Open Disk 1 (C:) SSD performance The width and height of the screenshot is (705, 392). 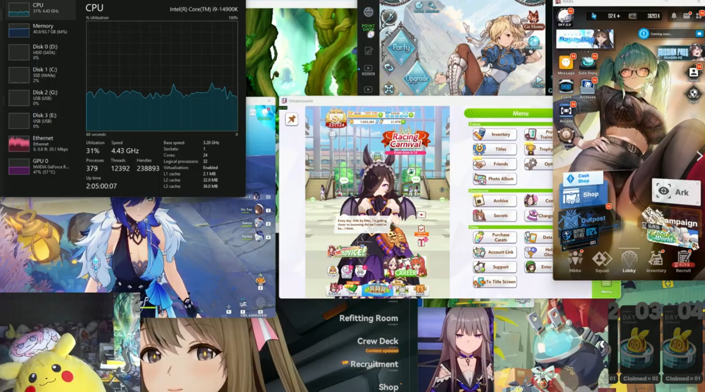(x=40, y=75)
